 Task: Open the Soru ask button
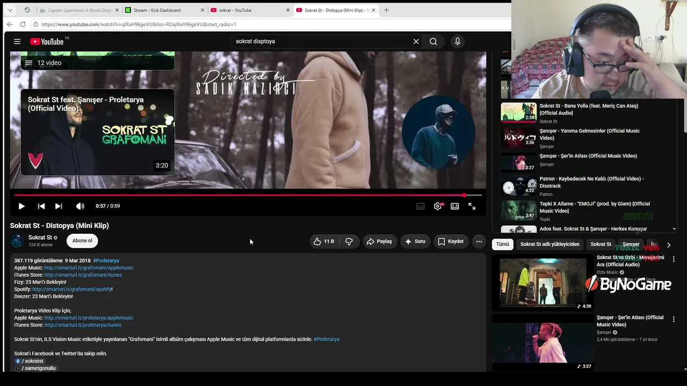pos(415,241)
